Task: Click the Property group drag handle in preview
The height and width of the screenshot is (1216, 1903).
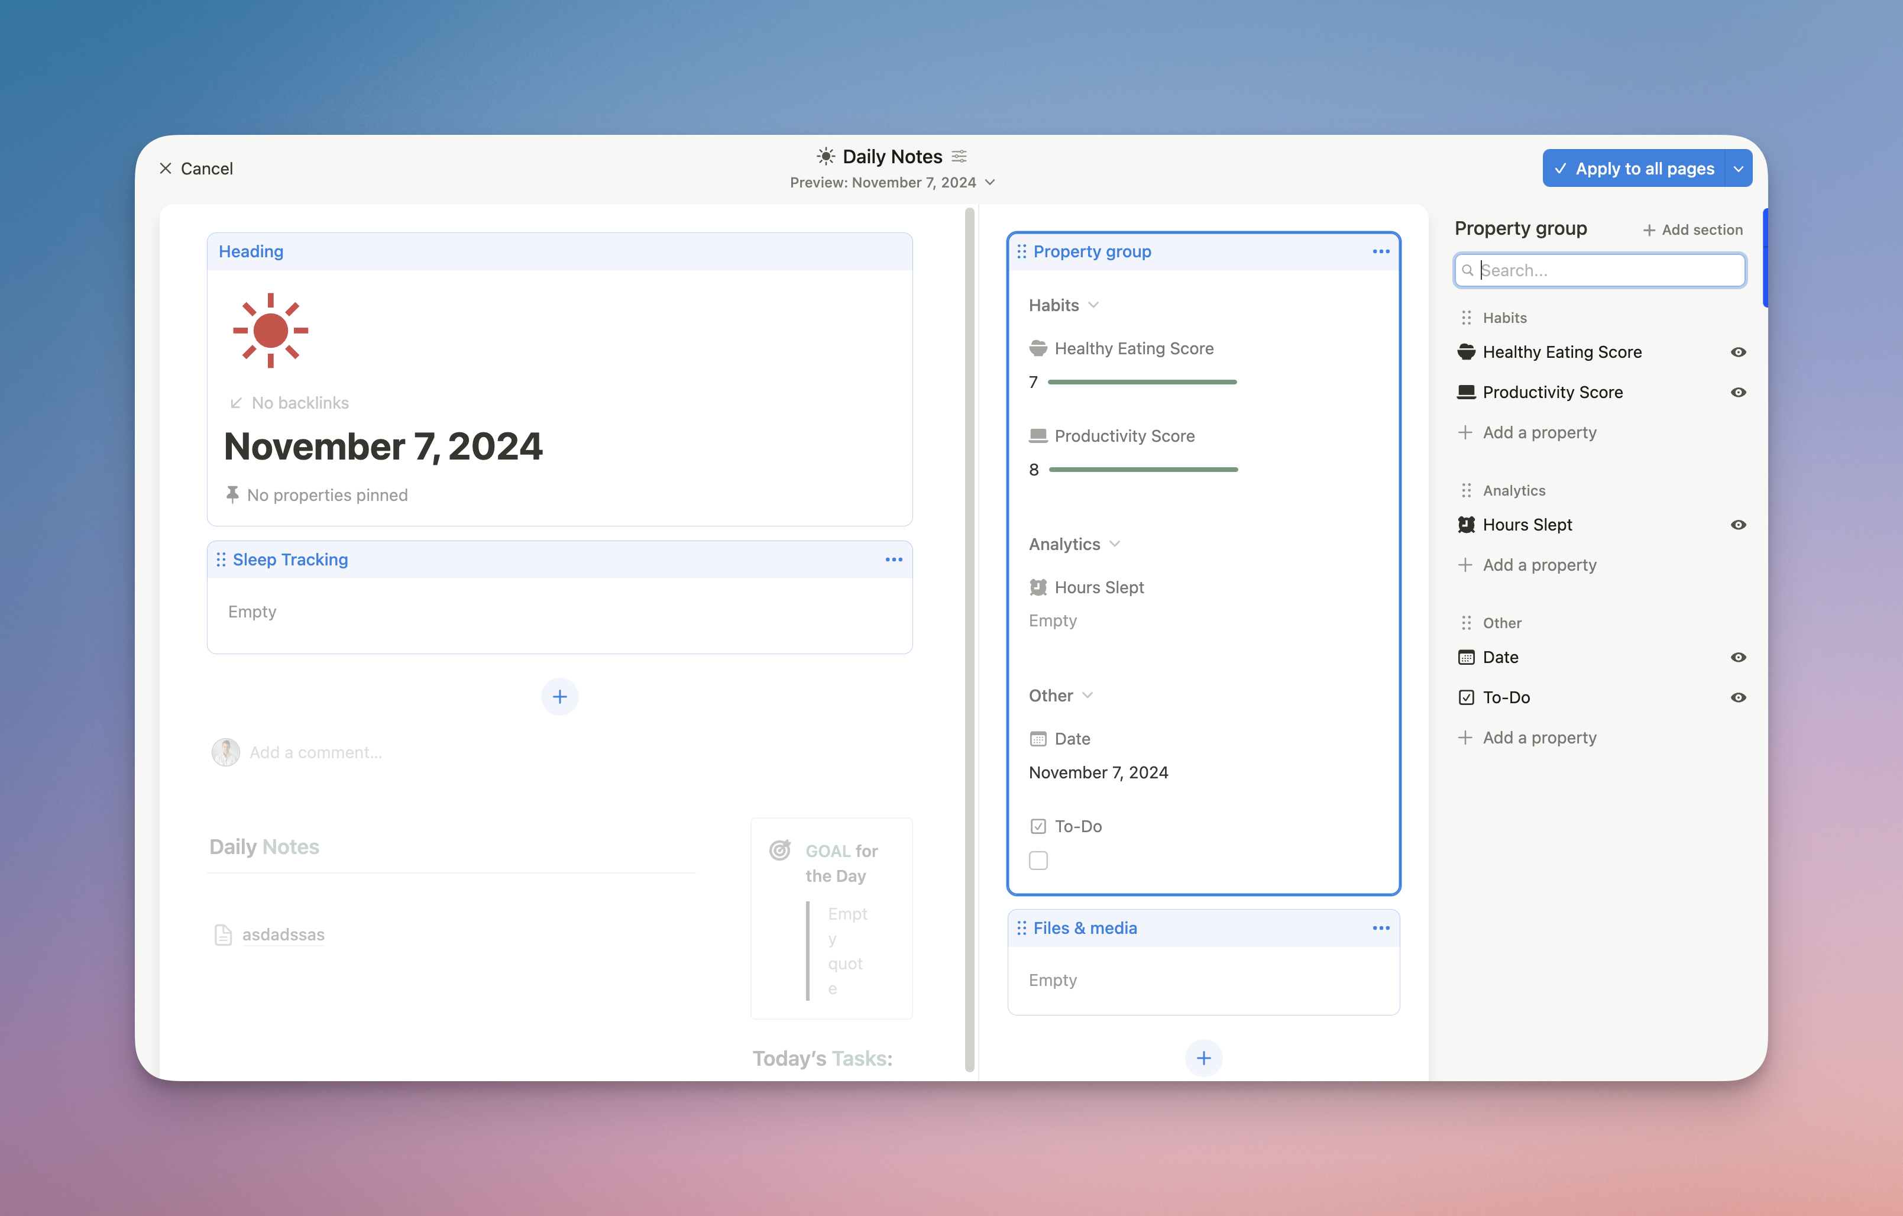Action: [1022, 251]
